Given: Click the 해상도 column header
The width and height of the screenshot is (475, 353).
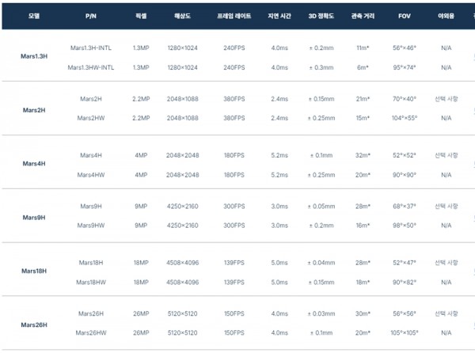Looking at the screenshot, I should (x=182, y=16).
